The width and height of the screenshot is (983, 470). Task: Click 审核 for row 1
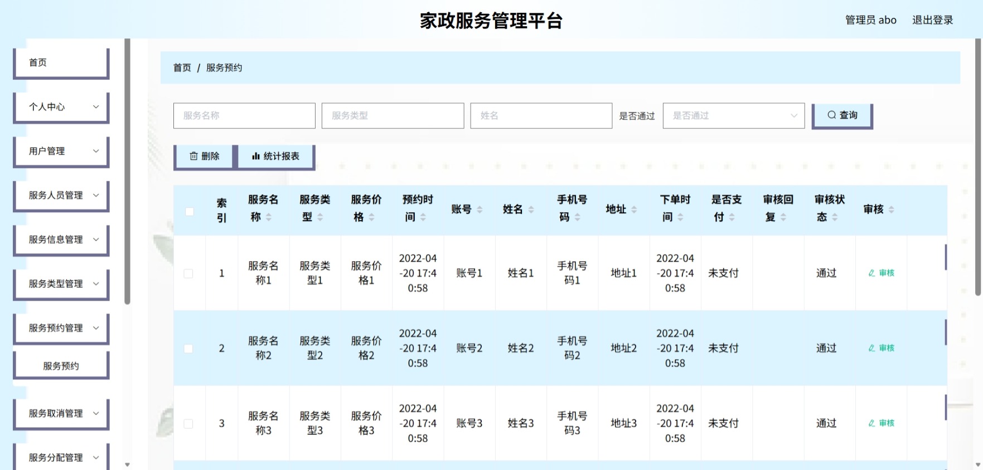882,273
